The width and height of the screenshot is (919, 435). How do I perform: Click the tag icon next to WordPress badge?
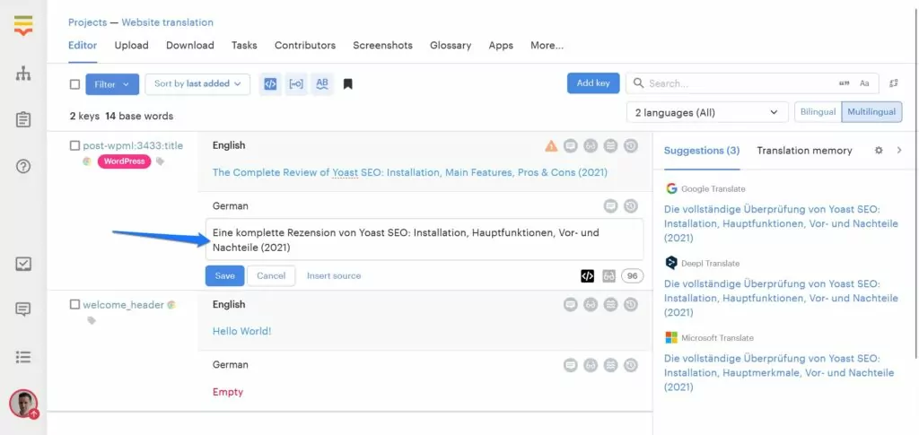[x=160, y=161]
